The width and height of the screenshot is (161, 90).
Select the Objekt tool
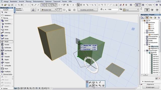(7, 59)
